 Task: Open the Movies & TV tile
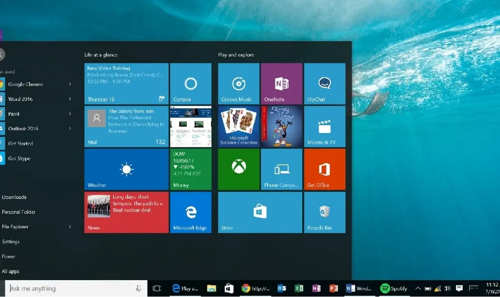tap(325, 126)
